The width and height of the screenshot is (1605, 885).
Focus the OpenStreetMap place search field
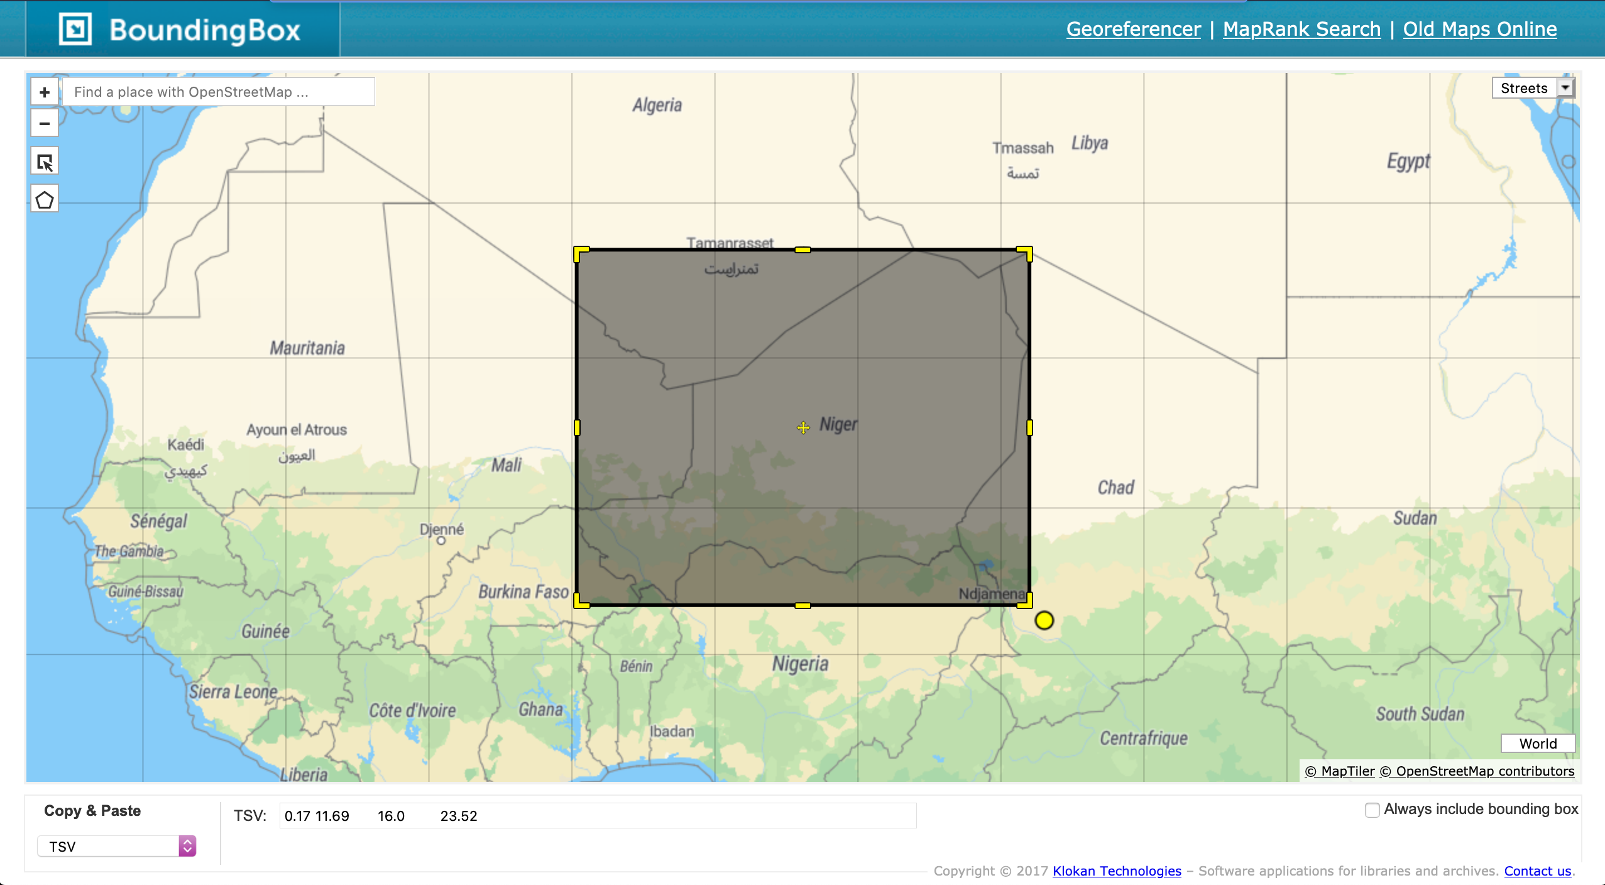point(219,92)
